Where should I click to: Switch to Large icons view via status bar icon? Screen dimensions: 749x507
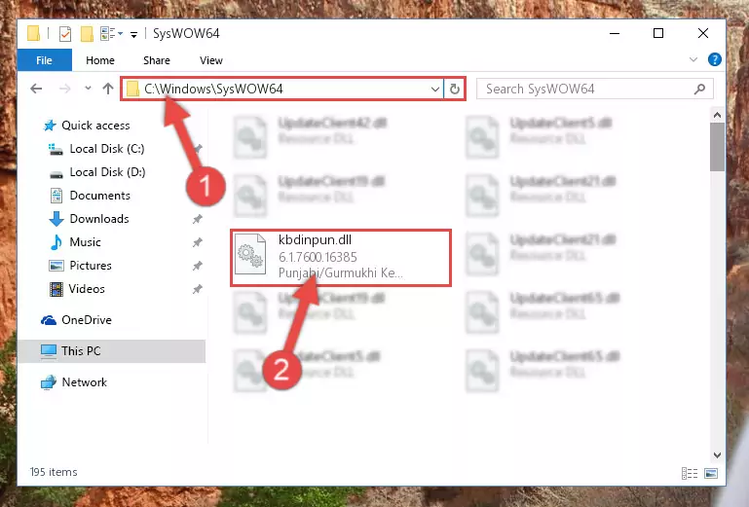711,473
